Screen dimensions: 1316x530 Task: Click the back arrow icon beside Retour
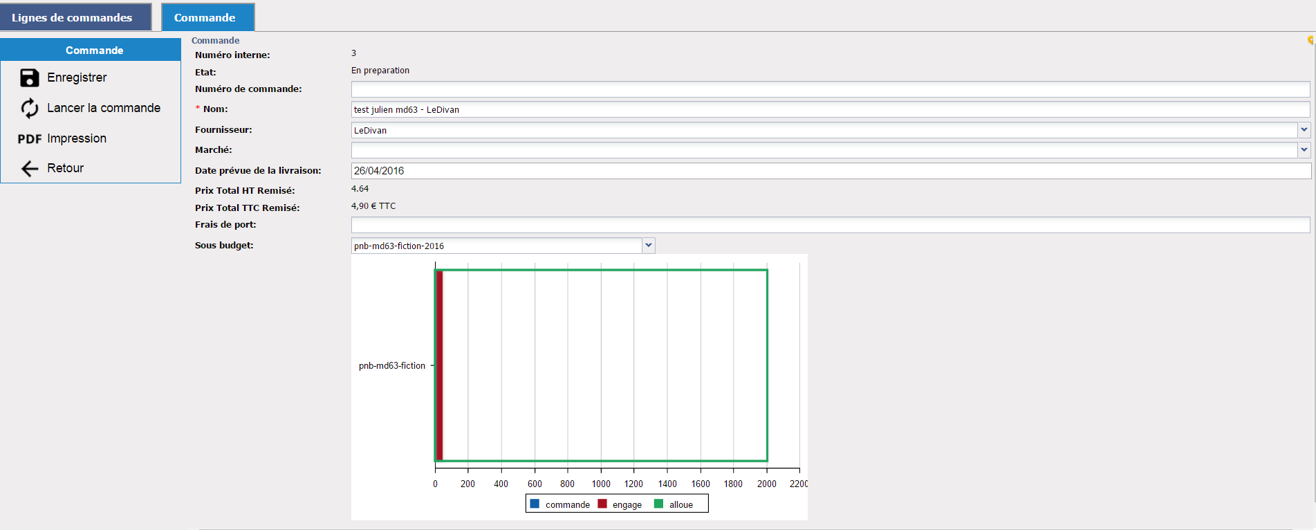[x=29, y=168]
